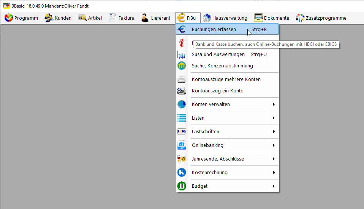The height and width of the screenshot is (209, 364).
Task: Click the Strg+U shortcut label
Action: 259,55
